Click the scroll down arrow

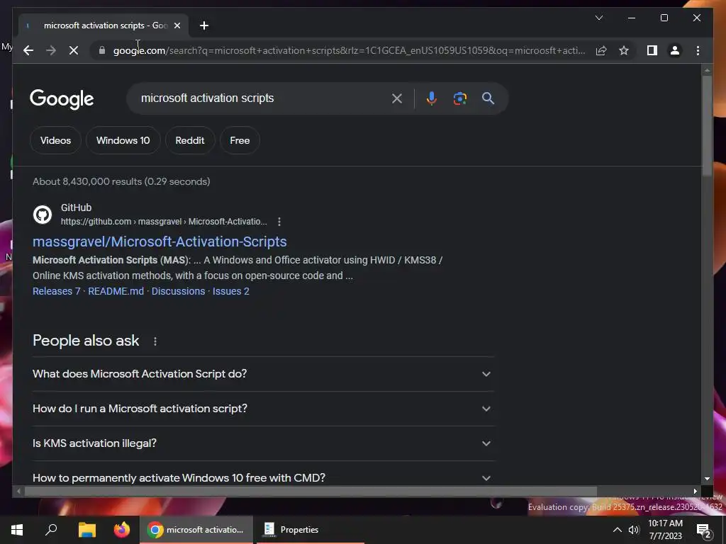[x=707, y=479]
